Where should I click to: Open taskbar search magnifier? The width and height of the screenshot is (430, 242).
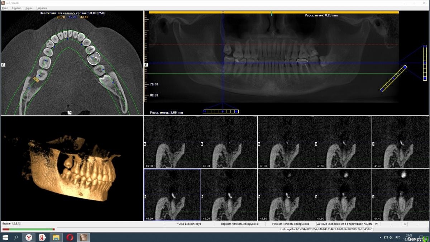coord(16,237)
